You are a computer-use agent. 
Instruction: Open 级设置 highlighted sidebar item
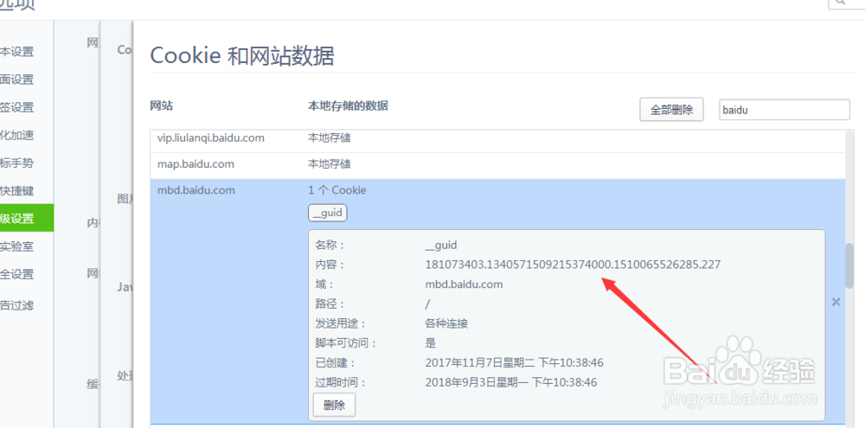tap(27, 219)
